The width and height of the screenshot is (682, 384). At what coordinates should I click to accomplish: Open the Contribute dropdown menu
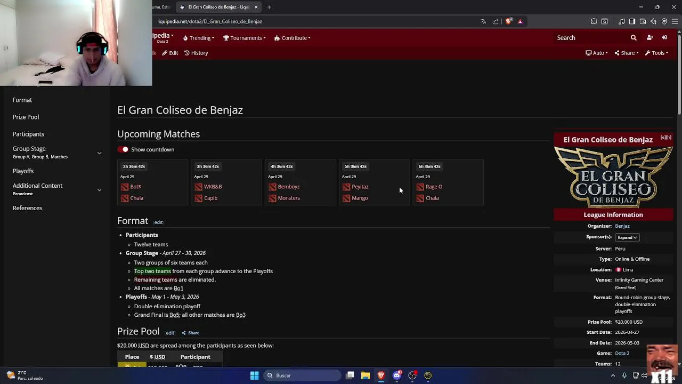tap(293, 38)
